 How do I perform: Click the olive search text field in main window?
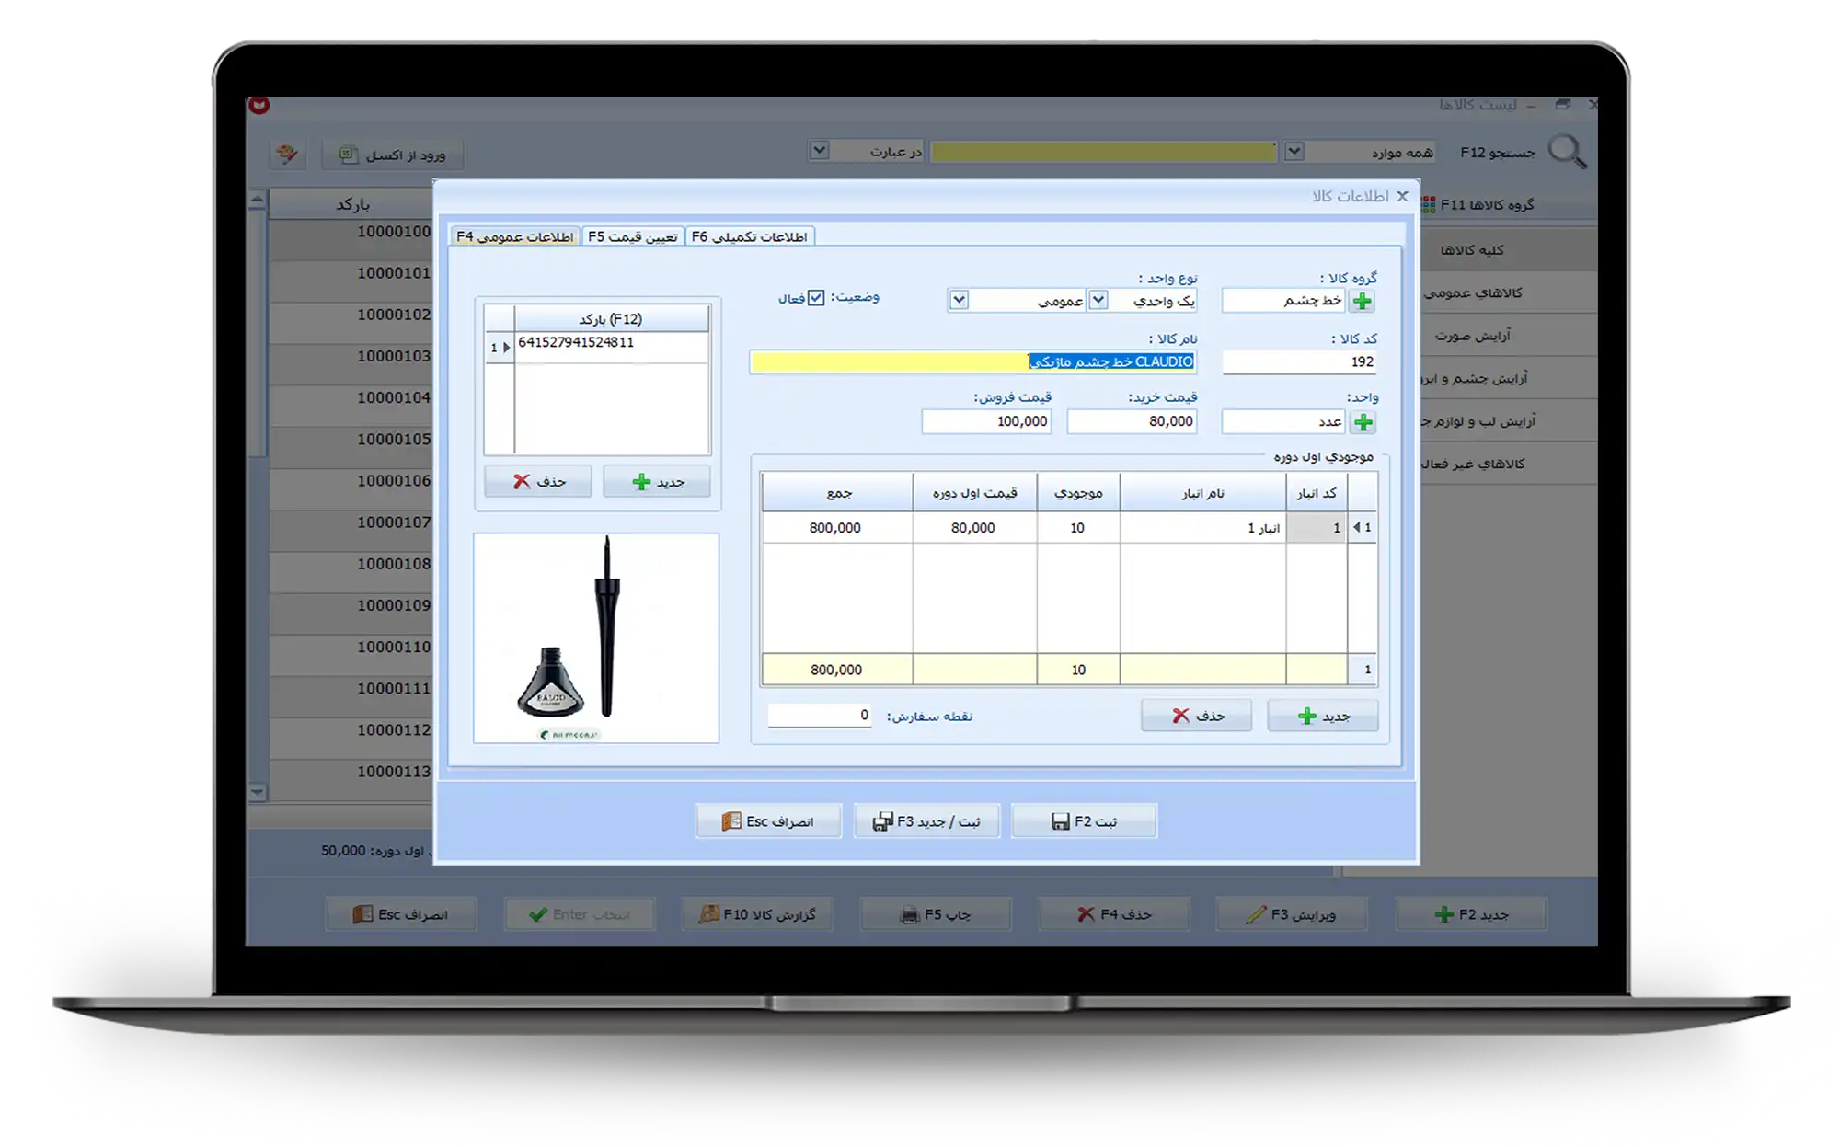[x=1103, y=152]
